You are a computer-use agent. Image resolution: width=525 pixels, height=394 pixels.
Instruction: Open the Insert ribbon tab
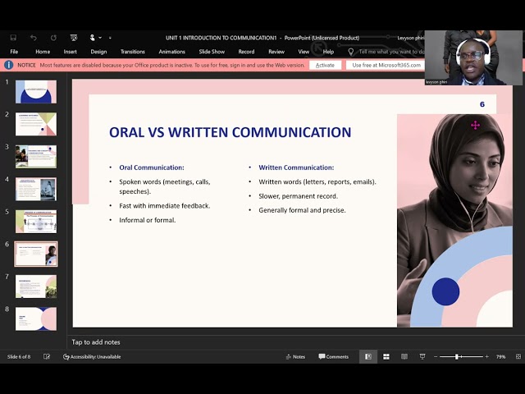coord(70,52)
